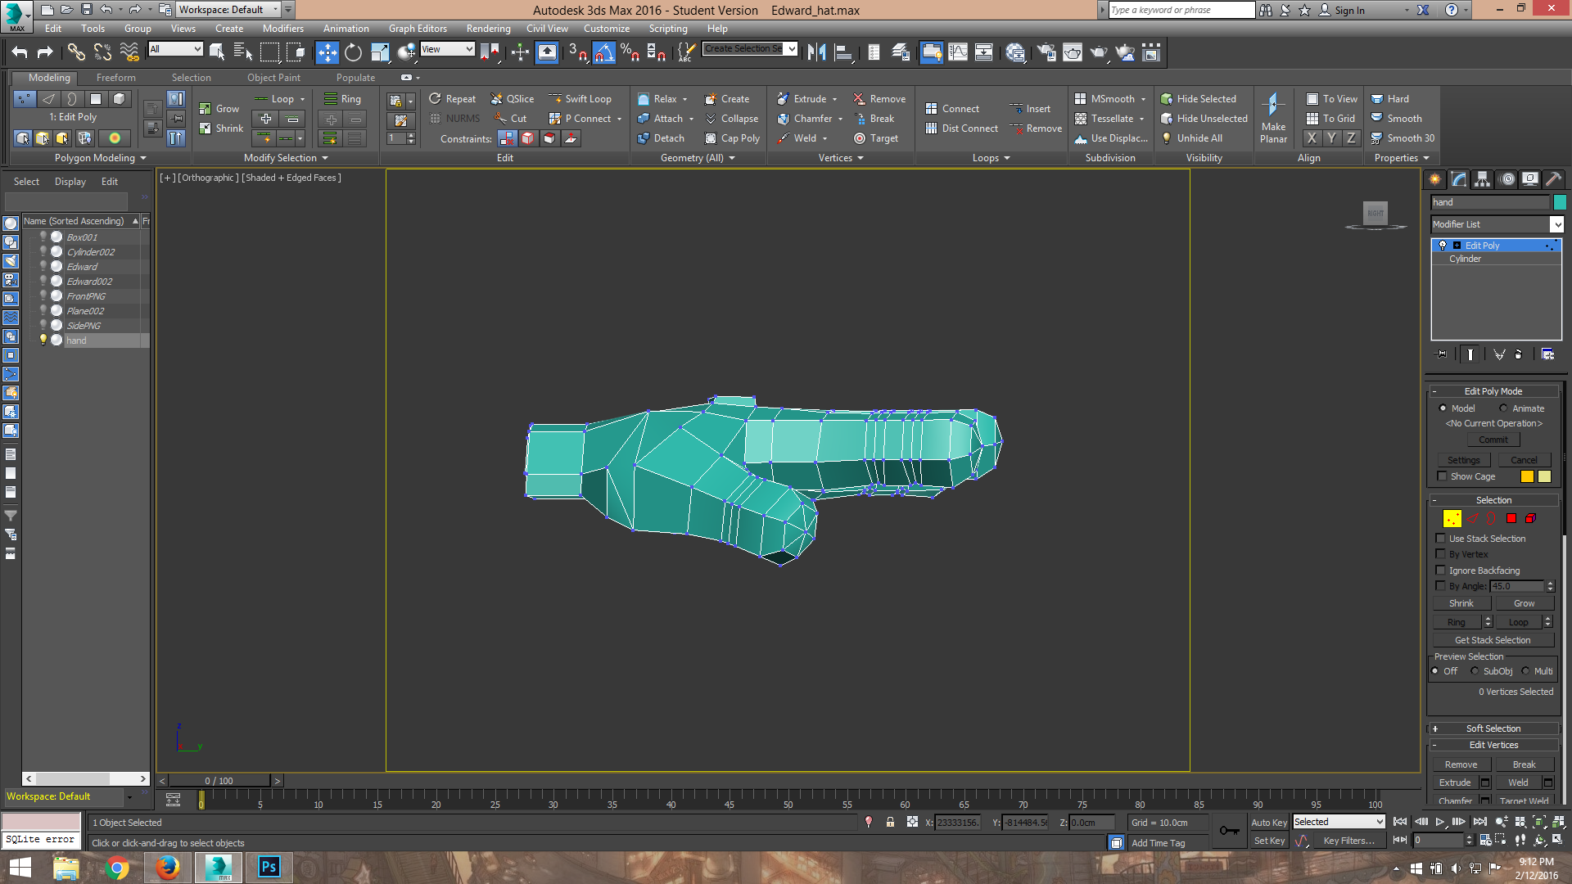Open the reference coordinate View dropdown
Image resolution: width=1572 pixels, height=884 pixels.
pos(447,49)
